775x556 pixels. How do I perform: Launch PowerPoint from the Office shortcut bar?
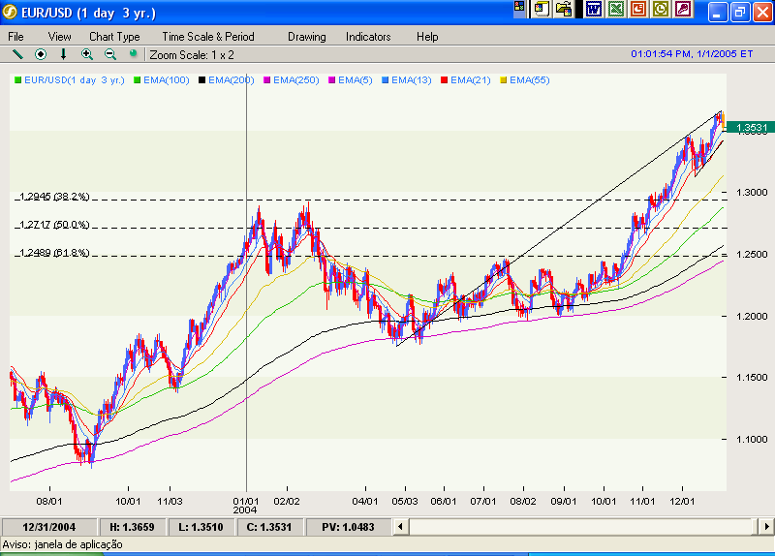click(x=638, y=9)
